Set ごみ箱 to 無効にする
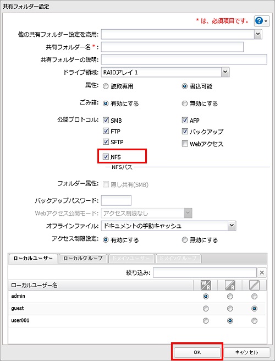The image size is (275, 361). [x=185, y=103]
